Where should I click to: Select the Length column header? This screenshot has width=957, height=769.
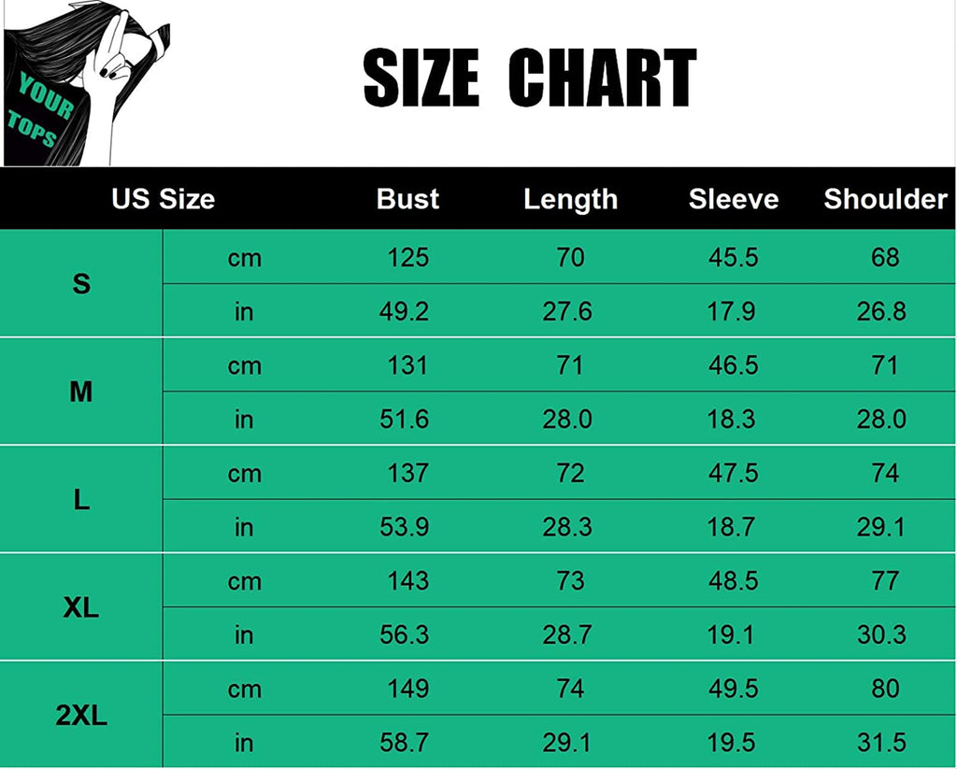click(x=570, y=199)
